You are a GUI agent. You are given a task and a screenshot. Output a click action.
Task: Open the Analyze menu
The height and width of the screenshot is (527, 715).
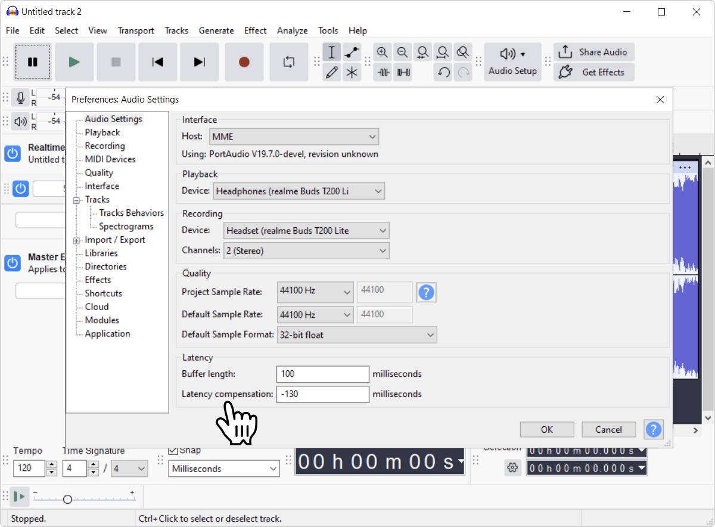click(x=292, y=30)
